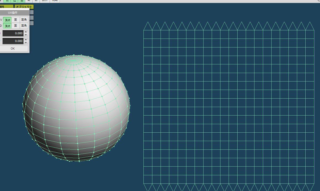Toggle the 面 (face) mode button in top toolbar
The width and height of the screenshot is (320, 191).
coord(22,1)
